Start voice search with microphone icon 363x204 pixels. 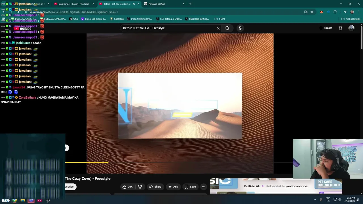[240, 28]
